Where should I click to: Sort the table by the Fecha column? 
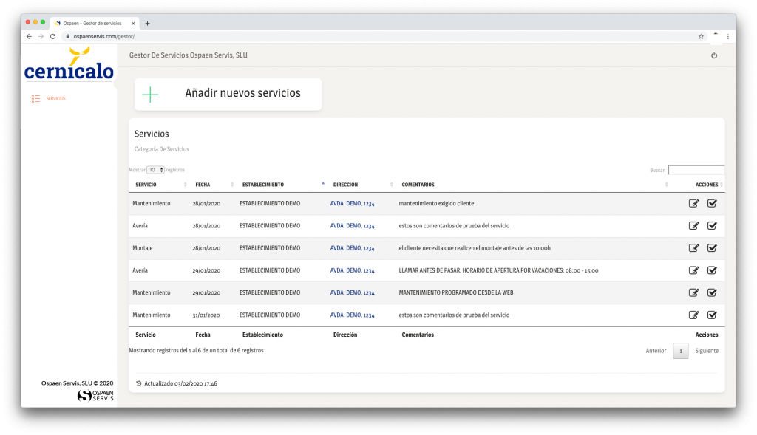(202, 185)
